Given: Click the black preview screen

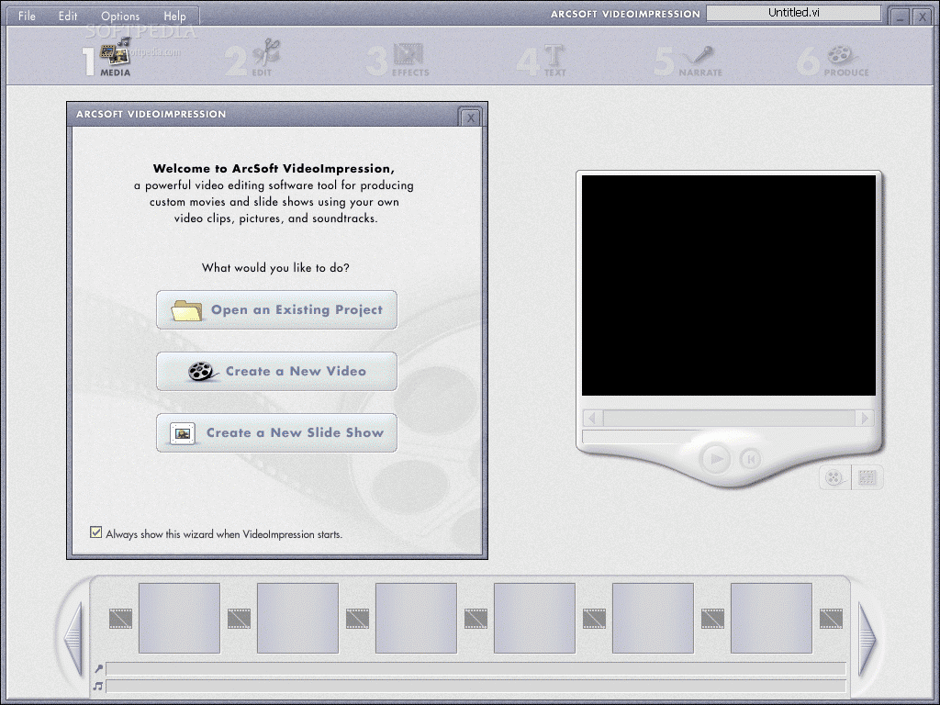Looking at the screenshot, I should tap(728, 285).
